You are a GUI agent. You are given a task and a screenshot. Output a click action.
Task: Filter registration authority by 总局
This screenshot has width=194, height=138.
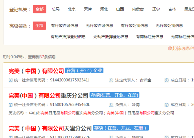coord(56,9)
